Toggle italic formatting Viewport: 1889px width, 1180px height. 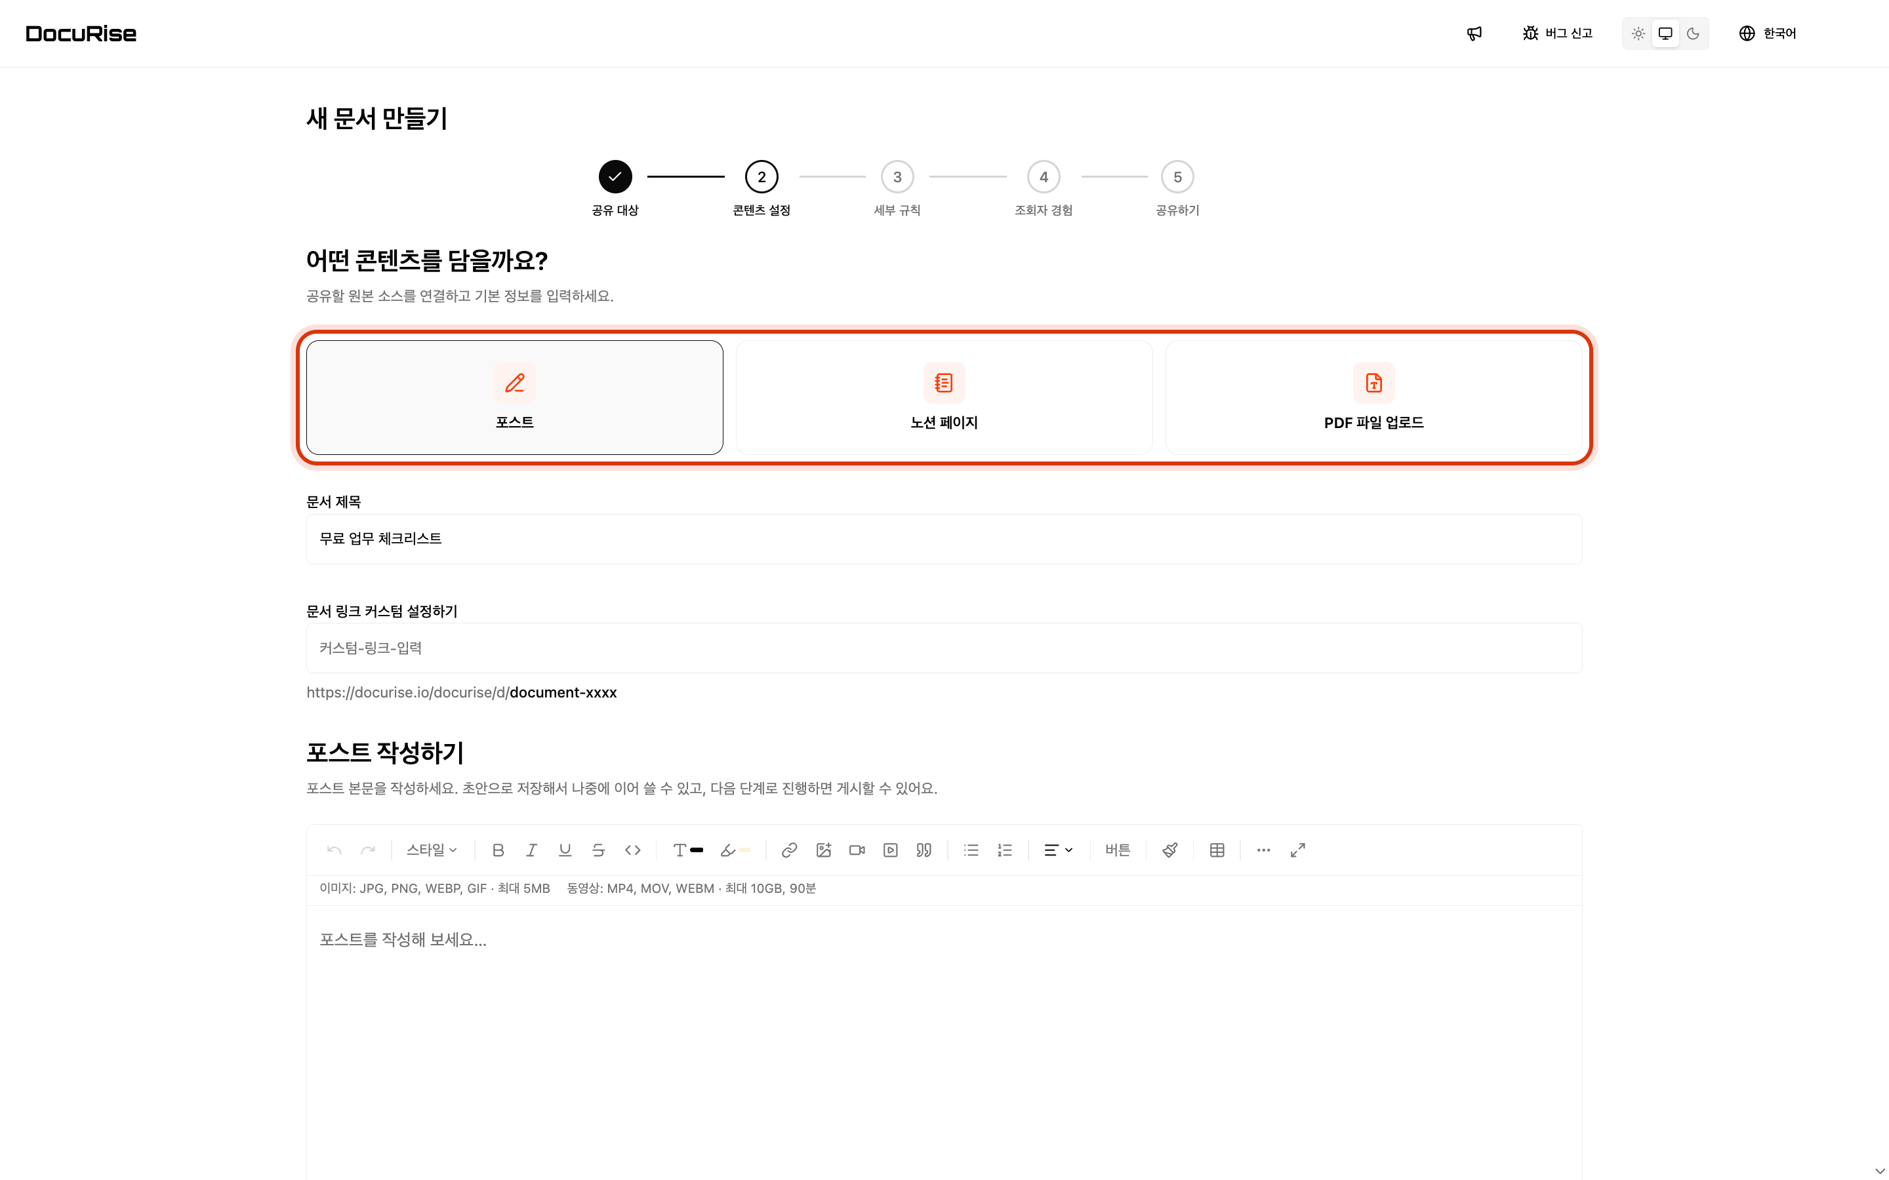coord(531,850)
